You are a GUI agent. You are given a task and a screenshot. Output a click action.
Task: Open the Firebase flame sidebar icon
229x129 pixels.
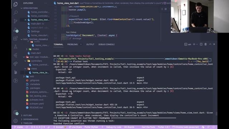[15, 72]
